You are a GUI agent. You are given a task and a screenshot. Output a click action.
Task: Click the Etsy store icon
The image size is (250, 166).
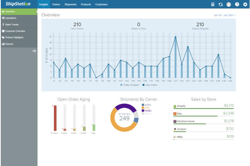coord(175,114)
